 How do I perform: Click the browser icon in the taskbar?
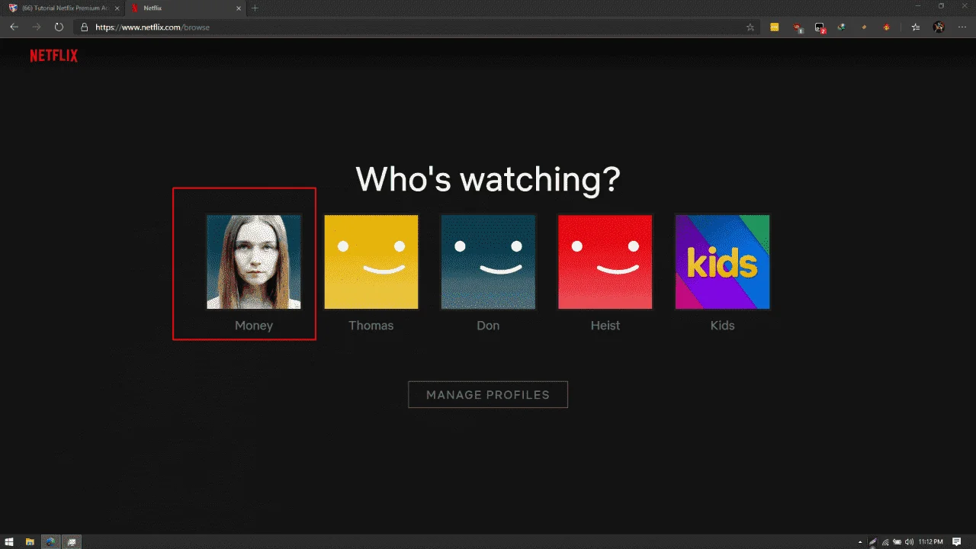point(50,541)
